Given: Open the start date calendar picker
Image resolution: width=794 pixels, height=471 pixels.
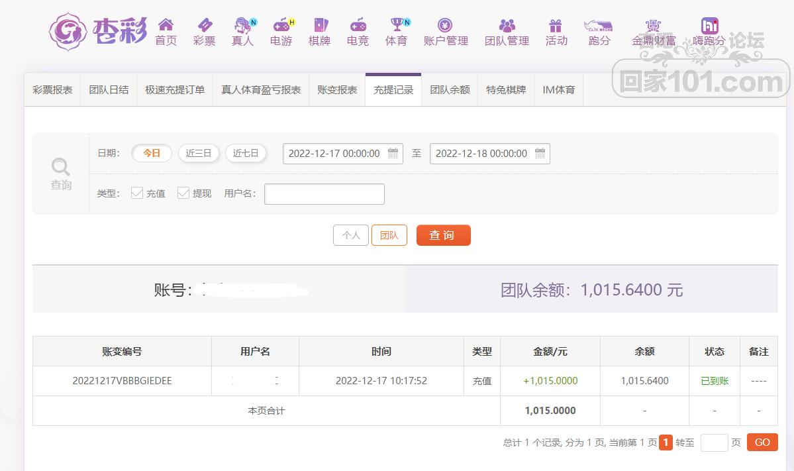Looking at the screenshot, I should pyautogui.click(x=393, y=154).
